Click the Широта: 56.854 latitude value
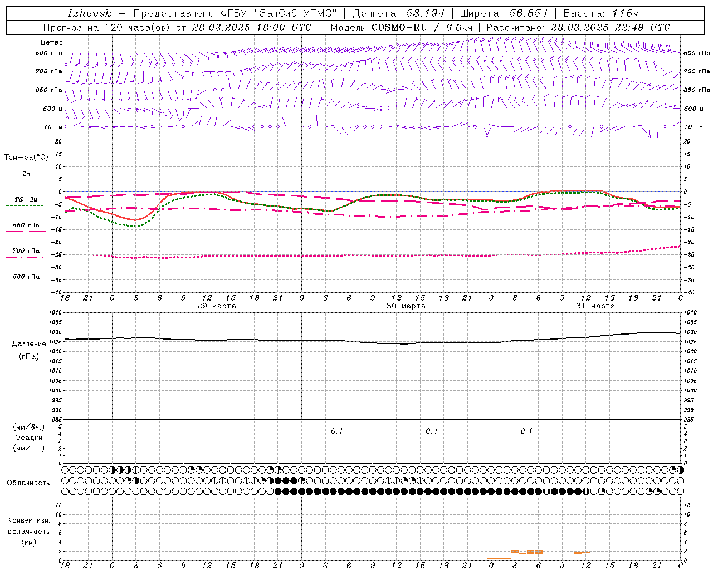Image resolution: width=713 pixels, height=570 pixels. 504,13
